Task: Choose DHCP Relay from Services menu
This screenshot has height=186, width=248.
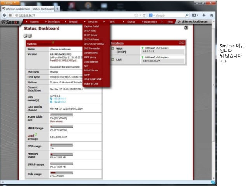Action: (90, 31)
